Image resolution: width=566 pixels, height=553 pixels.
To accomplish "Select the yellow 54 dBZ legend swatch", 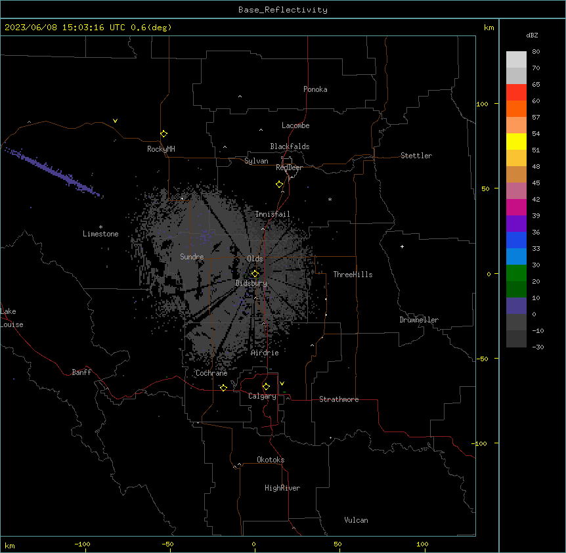I will (516, 141).
